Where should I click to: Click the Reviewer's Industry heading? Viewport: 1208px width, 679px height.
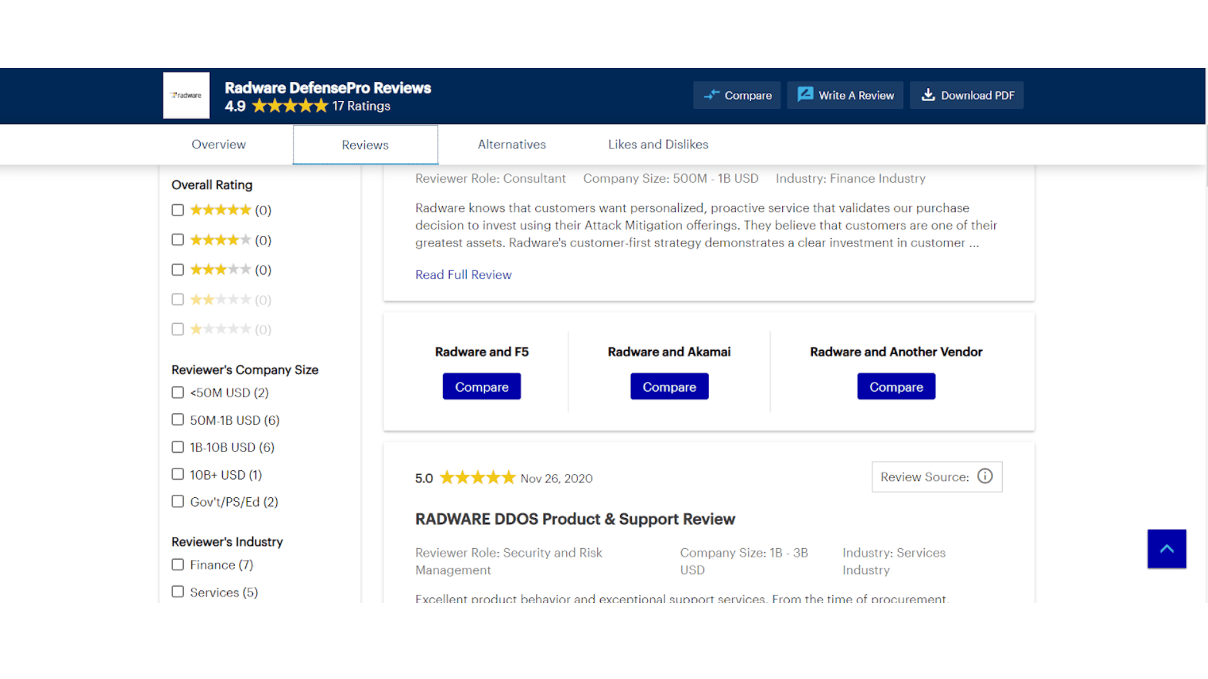tap(227, 542)
